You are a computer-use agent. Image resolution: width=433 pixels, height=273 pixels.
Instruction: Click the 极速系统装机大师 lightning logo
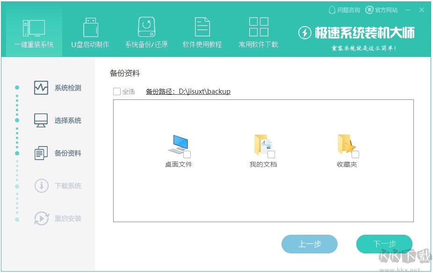pos(305,33)
